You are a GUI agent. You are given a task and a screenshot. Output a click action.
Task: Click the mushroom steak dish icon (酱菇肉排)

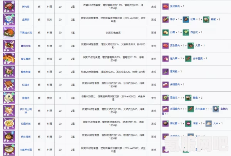click(x=9, y=46)
